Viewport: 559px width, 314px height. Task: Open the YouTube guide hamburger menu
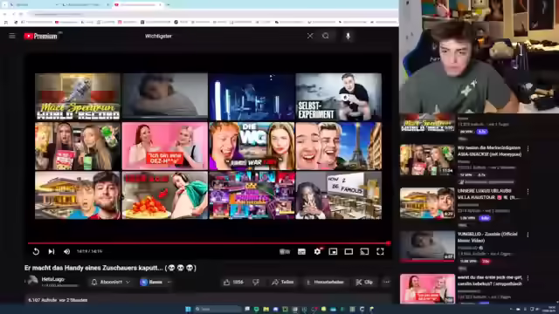click(12, 36)
